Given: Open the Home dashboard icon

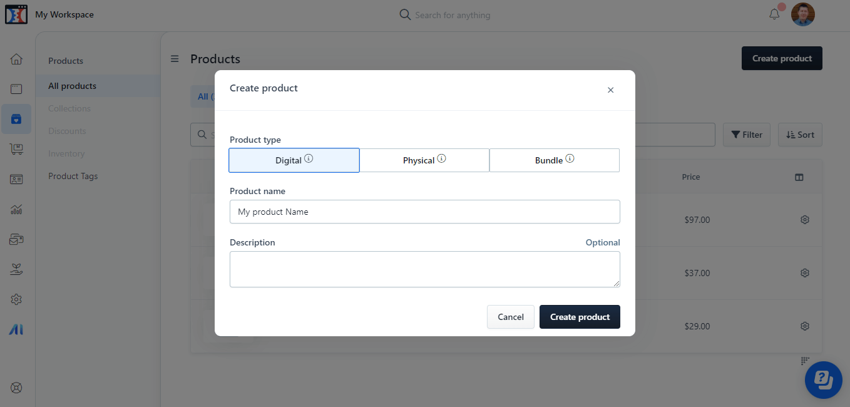Looking at the screenshot, I should tap(16, 58).
